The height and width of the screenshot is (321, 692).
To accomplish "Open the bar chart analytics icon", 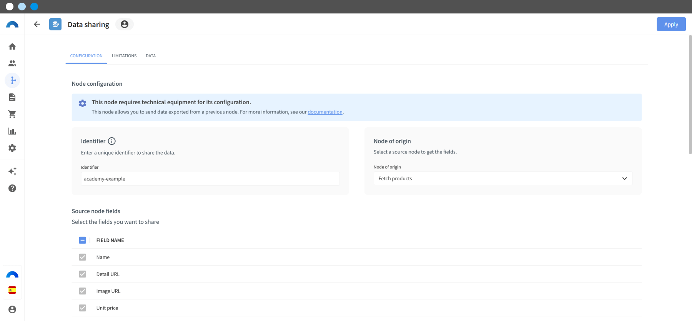I will click(12, 131).
